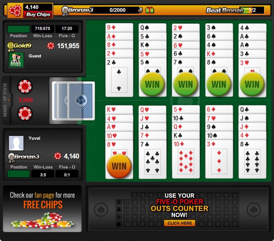
Task: Expand the Heads-Up Stats side tab
Action: click(x=6, y=100)
